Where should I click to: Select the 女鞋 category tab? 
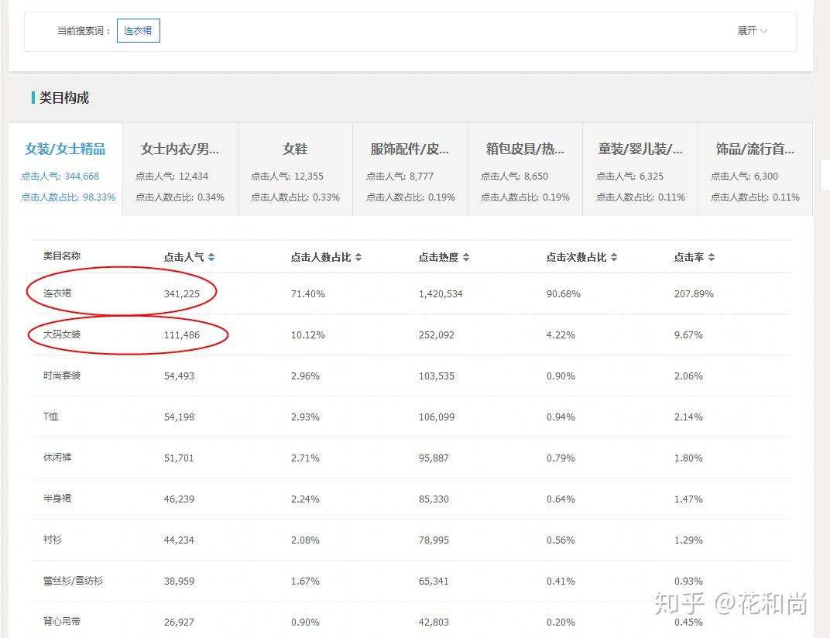coord(294,149)
